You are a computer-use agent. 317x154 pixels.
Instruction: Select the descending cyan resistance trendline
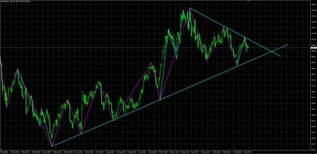tap(235, 32)
